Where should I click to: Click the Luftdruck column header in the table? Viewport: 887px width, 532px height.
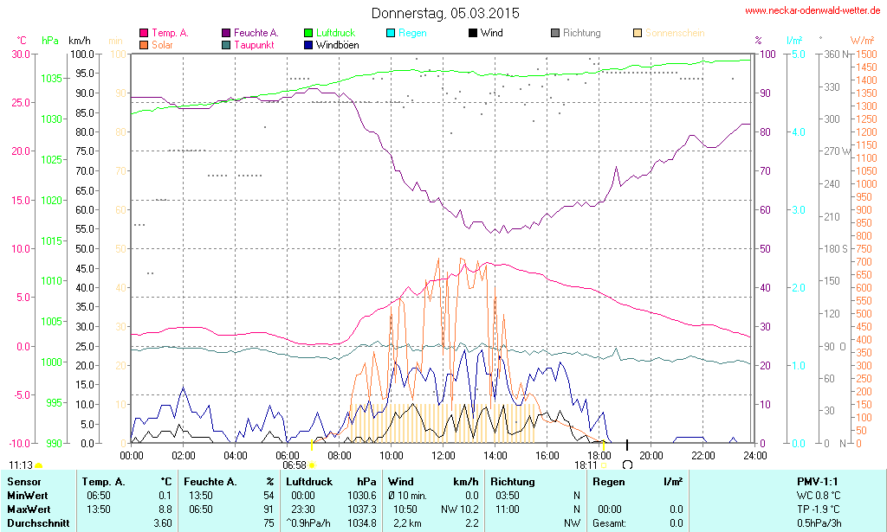point(309,481)
